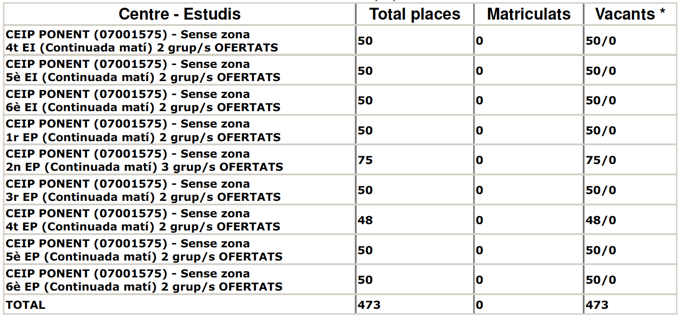The height and width of the screenshot is (317, 681).
Task: Click the total places value 48
Action: [365, 220]
